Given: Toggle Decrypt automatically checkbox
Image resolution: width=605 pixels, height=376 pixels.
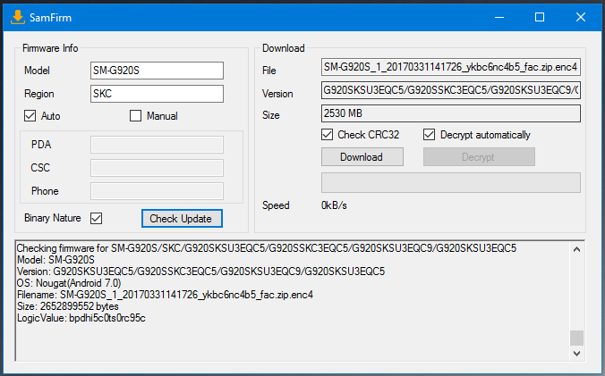Looking at the screenshot, I should click(430, 135).
